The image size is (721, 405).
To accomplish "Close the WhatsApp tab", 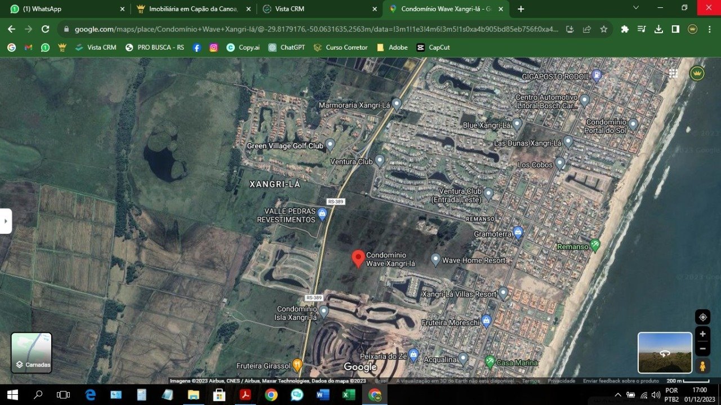I will pos(123,9).
